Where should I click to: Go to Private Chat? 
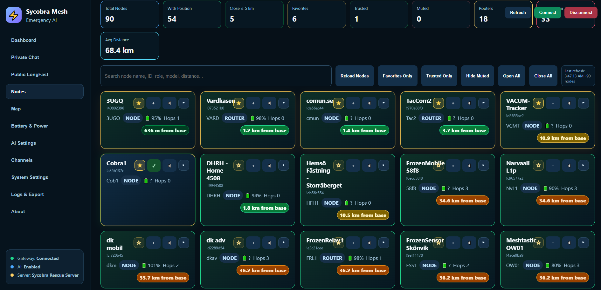[x=45, y=57]
